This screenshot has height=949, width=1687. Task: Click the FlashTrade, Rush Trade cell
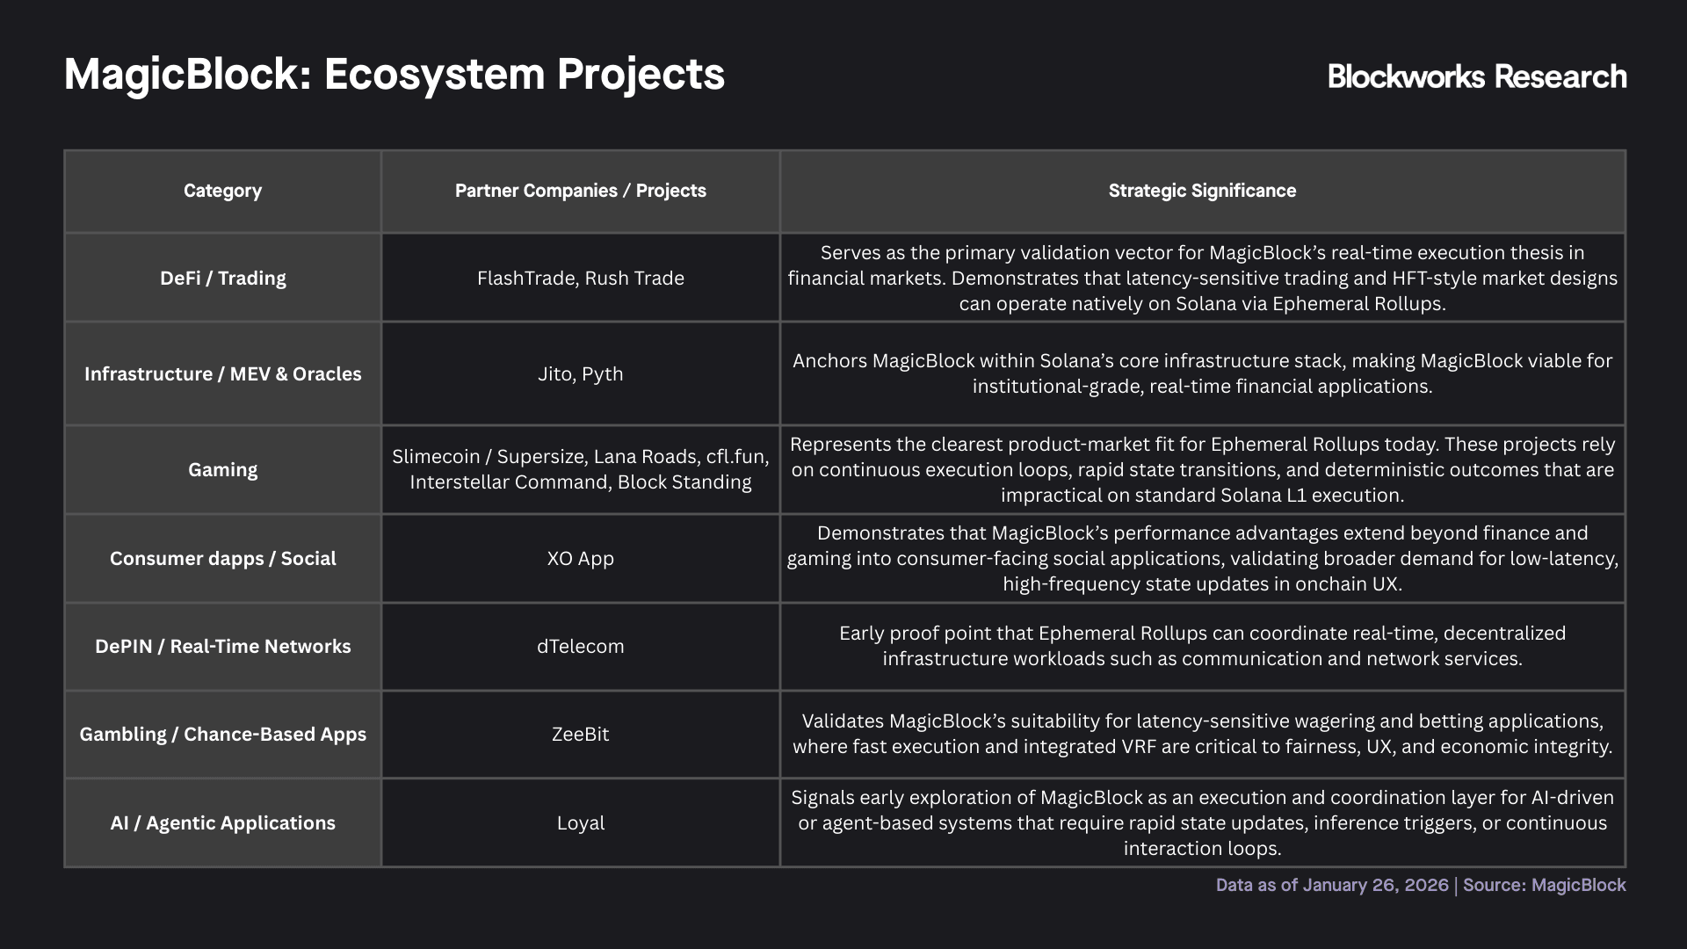pos(581,278)
